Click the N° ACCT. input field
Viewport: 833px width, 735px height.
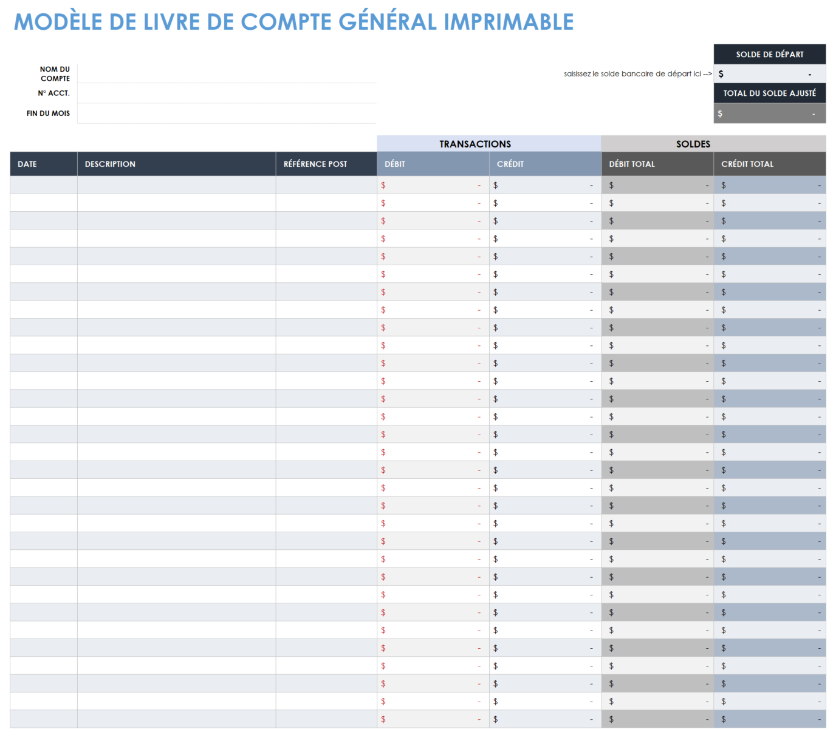[227, 93]
